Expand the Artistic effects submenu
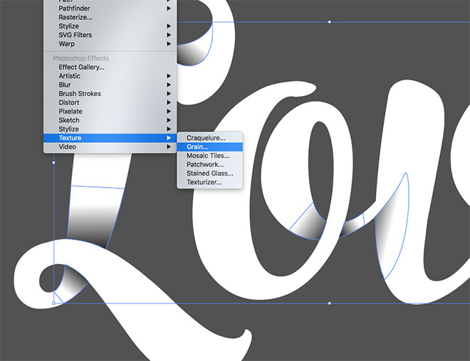This screenshot has width=470, height=361. (70, 76)
